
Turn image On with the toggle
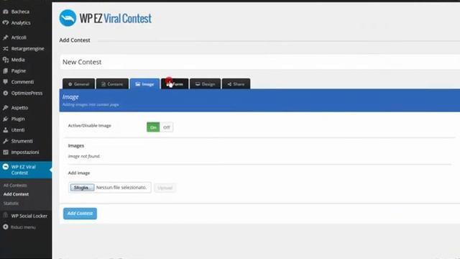153,127
